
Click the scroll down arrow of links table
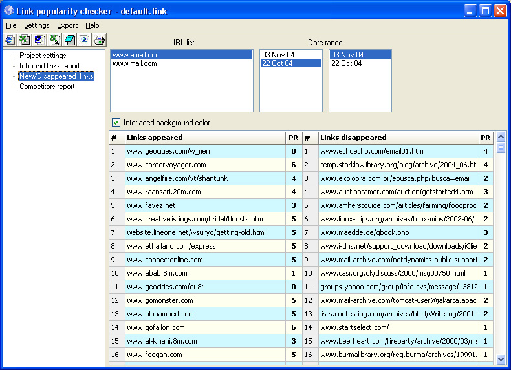(501, 358)
